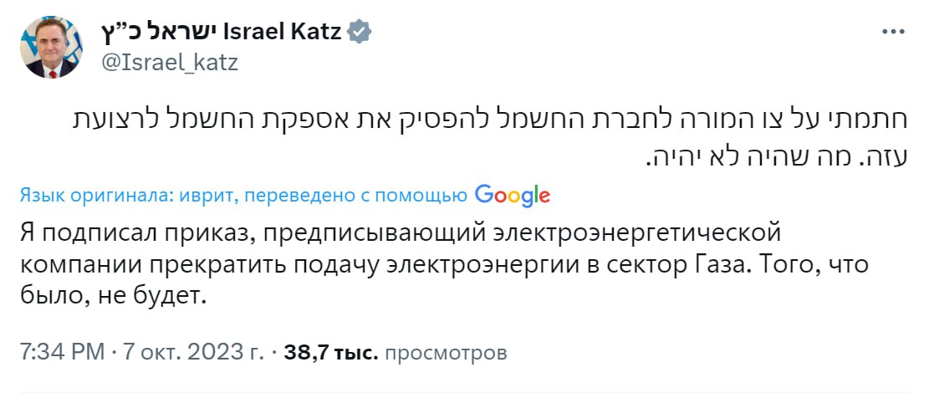This screenshot has height=398, width=934.
Task: Click the blue verified badge
Action: [x=359, y=32]
